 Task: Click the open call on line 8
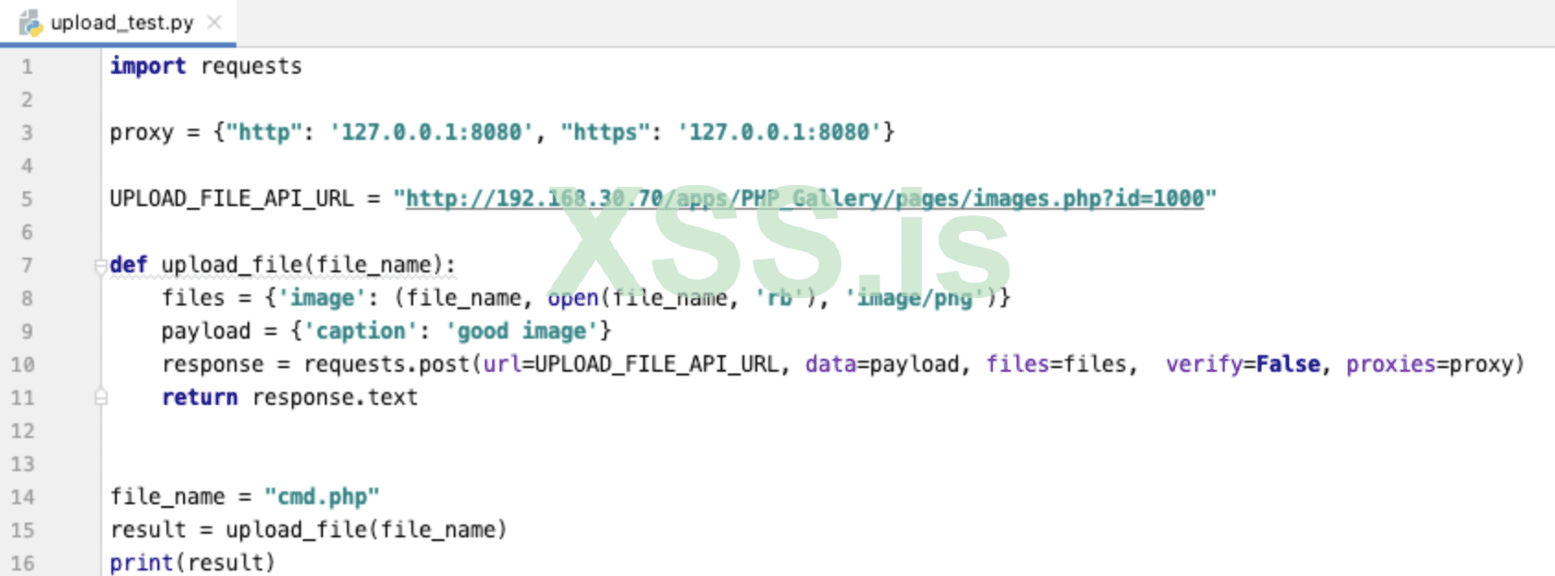[572, 298]
